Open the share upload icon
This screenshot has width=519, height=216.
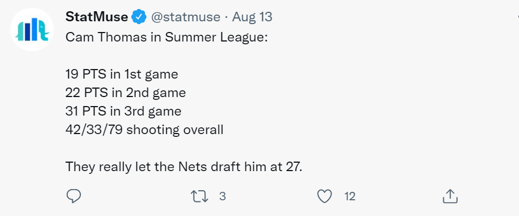point(450,196)
